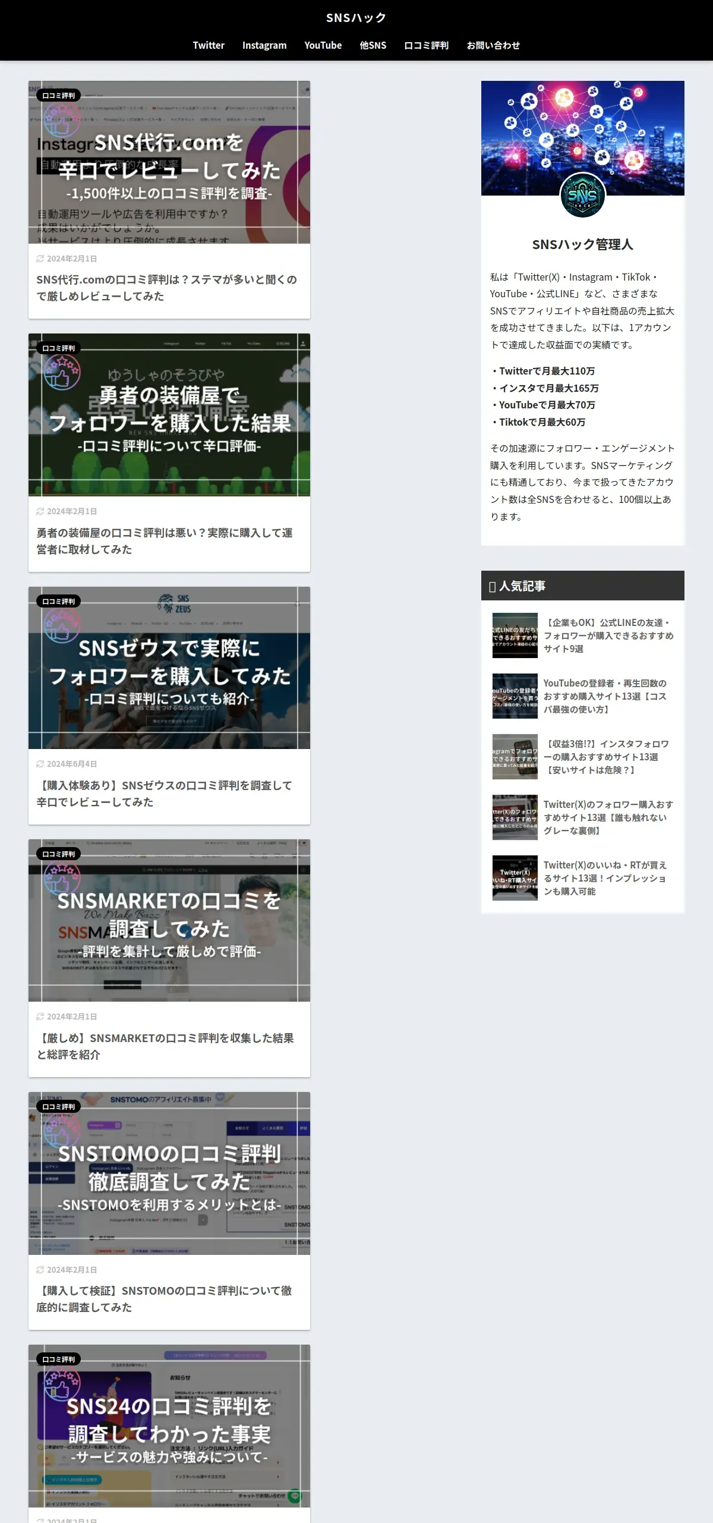Click the update icon beside SNS代行.com card date
The height and width of the screenshot is (1523, 713).
pos(40,259)
